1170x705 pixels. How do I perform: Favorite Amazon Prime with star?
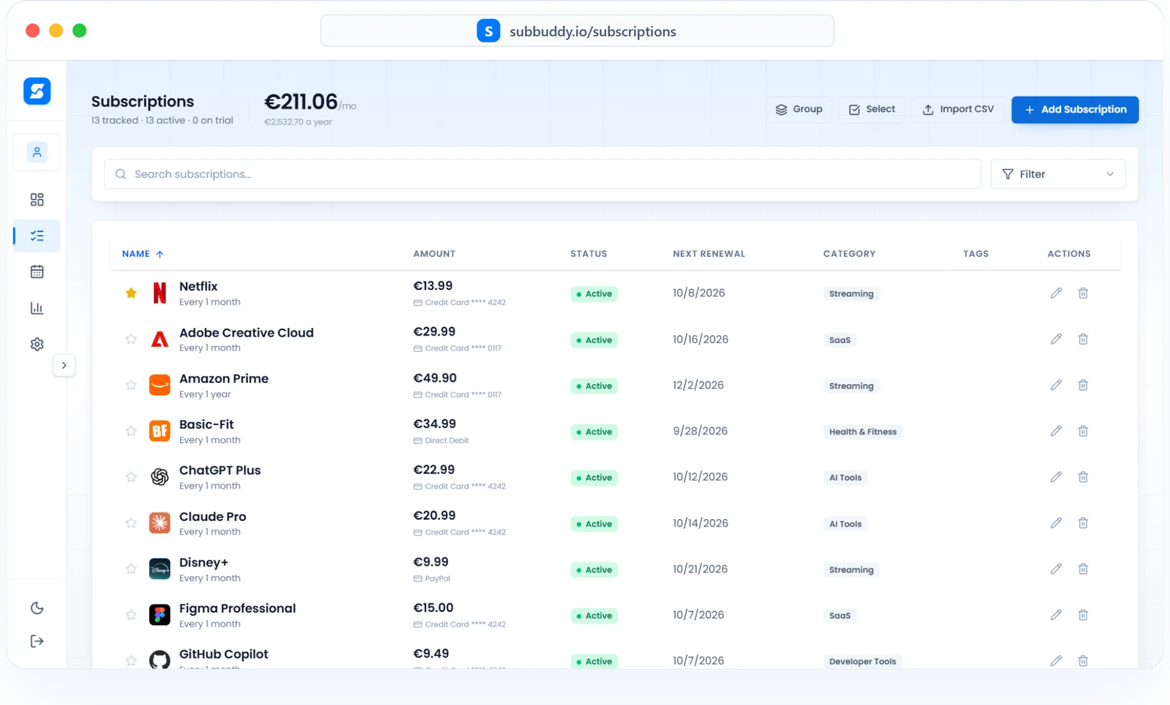pyautogui.click(x=131, y=385)
